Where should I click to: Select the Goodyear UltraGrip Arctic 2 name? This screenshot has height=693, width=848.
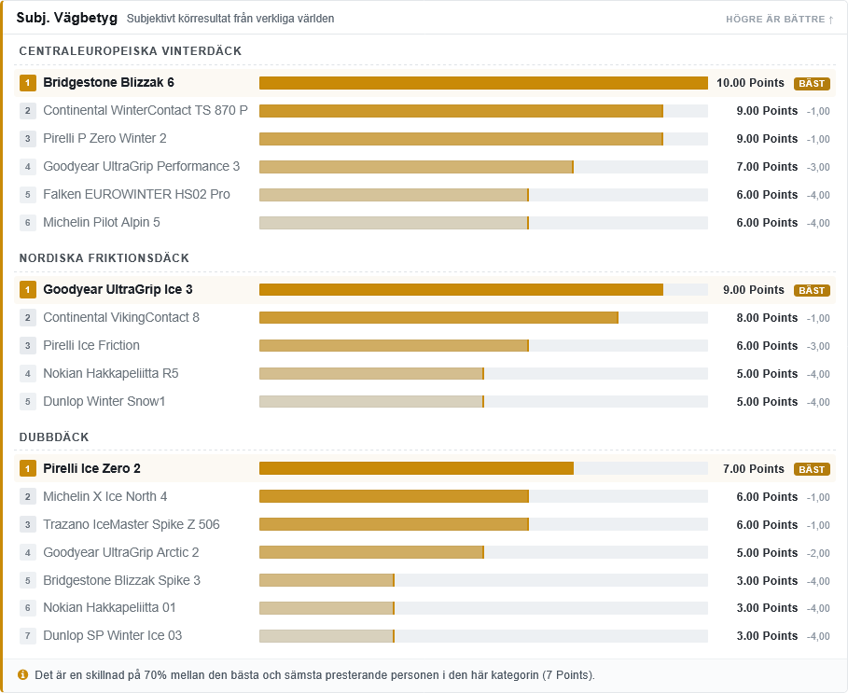pyautogui.click(x=121, y=552)
